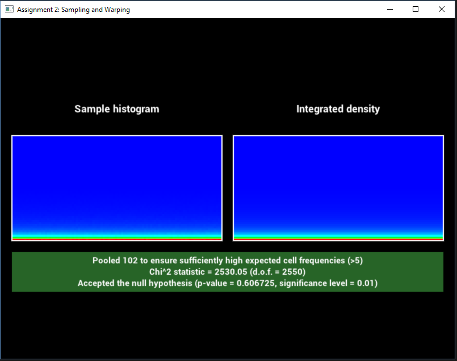Click the black area above the plot headings
The width and height of the screenshot is (457, 361).
coord(227,57)
